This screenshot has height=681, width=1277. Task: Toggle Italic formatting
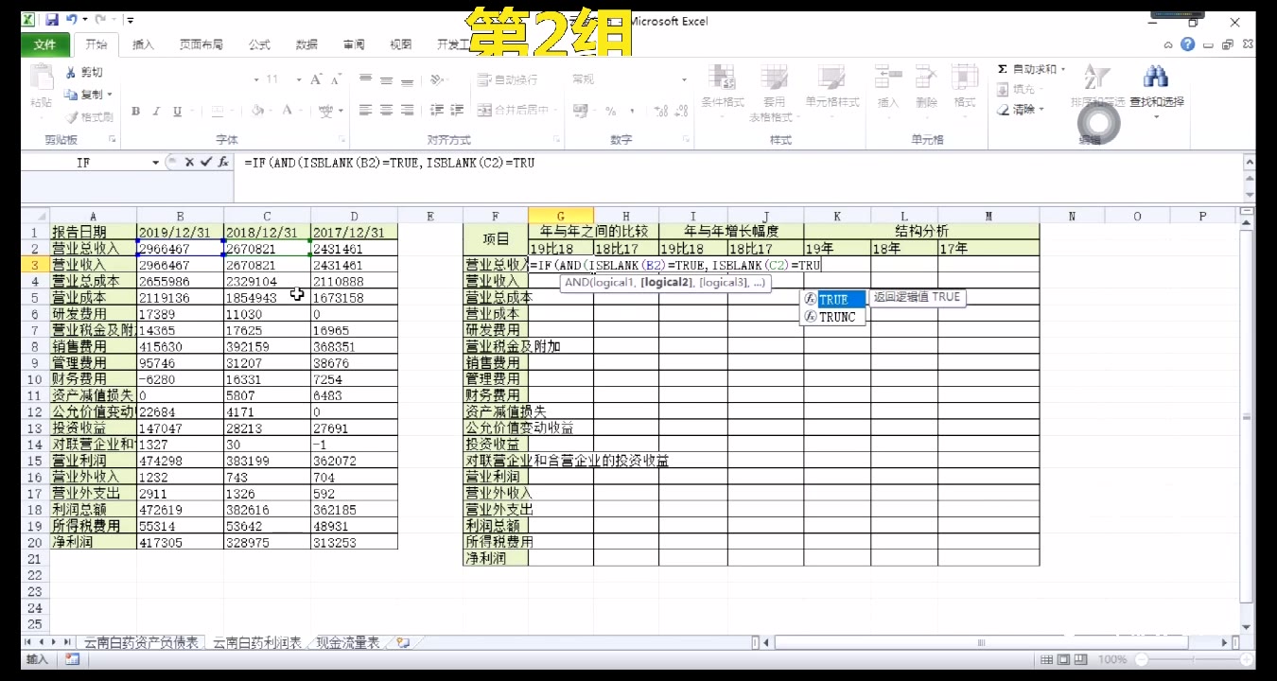point(156,111)
